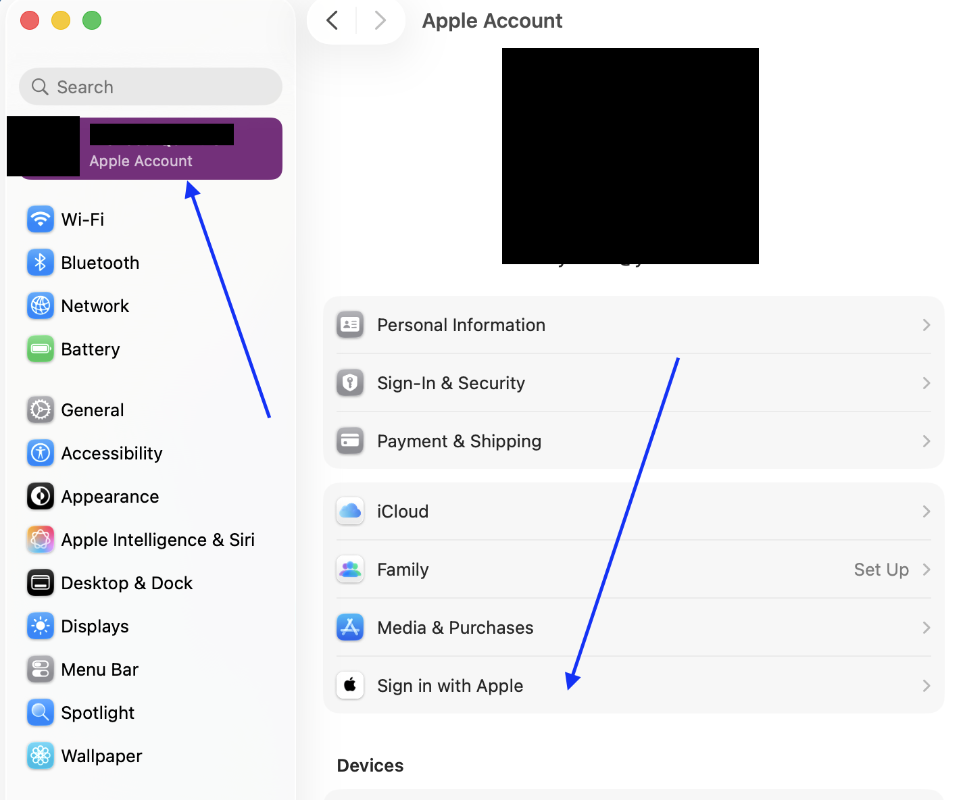Screen dimensions: 965x800
Task: Open Spotlight settings
Action: [x=151, y=713]
